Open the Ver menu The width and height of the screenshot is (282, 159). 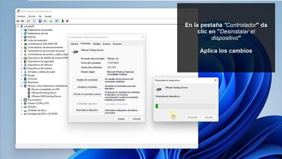(40, 16)
